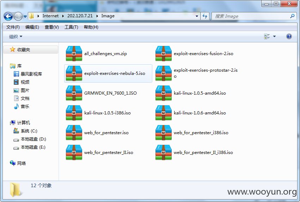The height and width of the screenshot is (202, 300).
Task: Click the refresh button beside address bar
Action: (x=205, y=16)
